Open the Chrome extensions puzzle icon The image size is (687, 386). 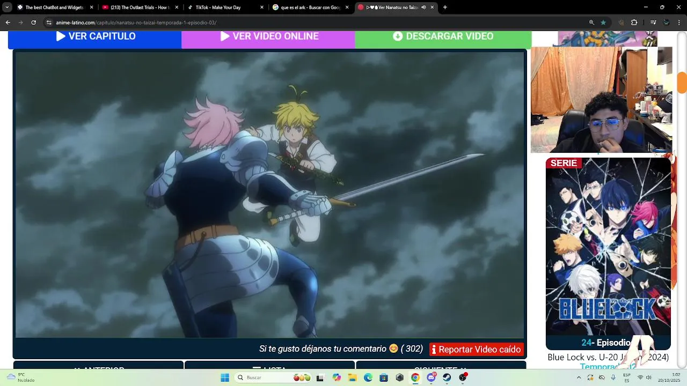click(634, 23)
